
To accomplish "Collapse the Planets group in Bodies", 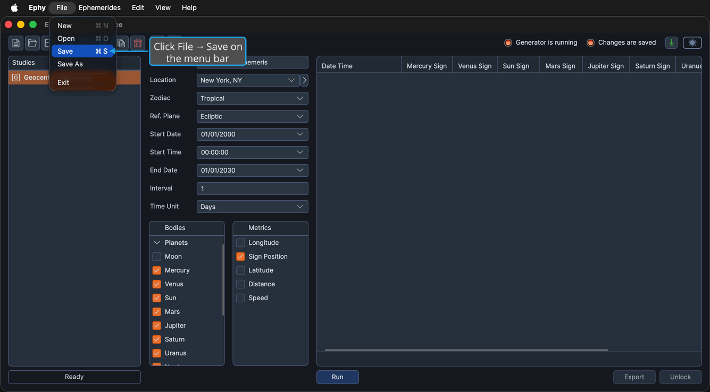I will click(157, 243).
